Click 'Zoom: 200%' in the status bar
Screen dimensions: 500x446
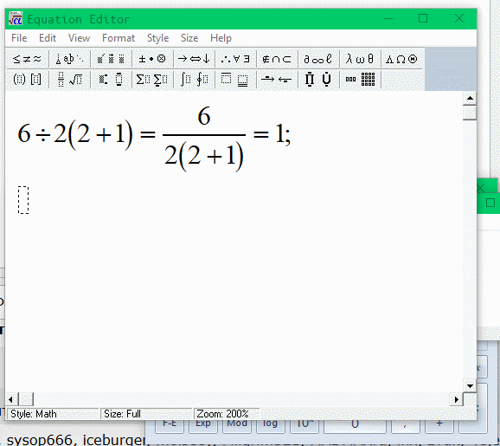point(222,414)
